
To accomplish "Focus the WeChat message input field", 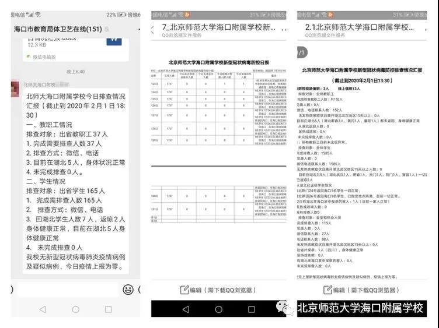I will [x=68, y=290].
